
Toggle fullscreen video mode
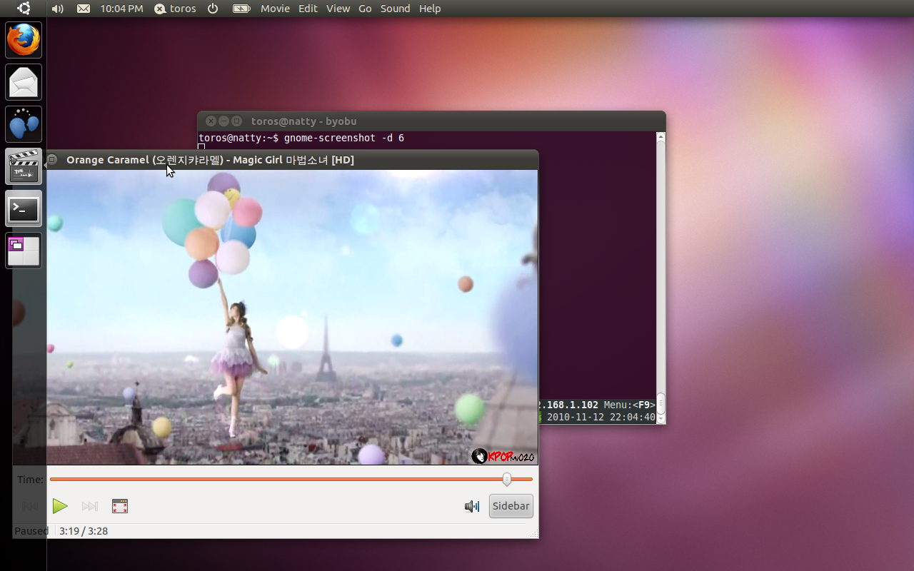(120, 506)
